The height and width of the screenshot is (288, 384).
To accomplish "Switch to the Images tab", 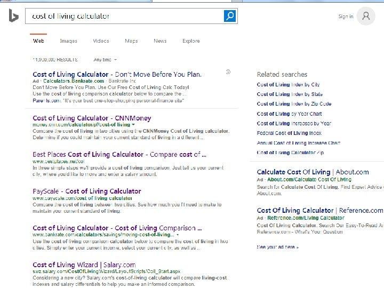I will pyautogui.click(x=69, y=41).
